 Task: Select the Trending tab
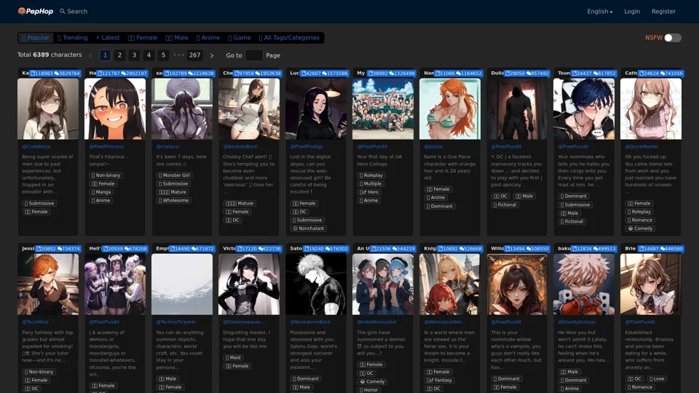(x=72, y=38)
